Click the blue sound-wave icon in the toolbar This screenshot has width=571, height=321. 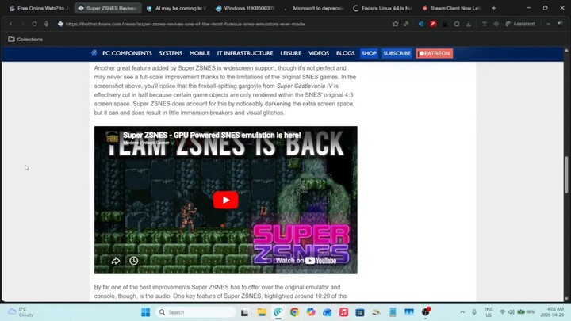(x=420, y=24)
